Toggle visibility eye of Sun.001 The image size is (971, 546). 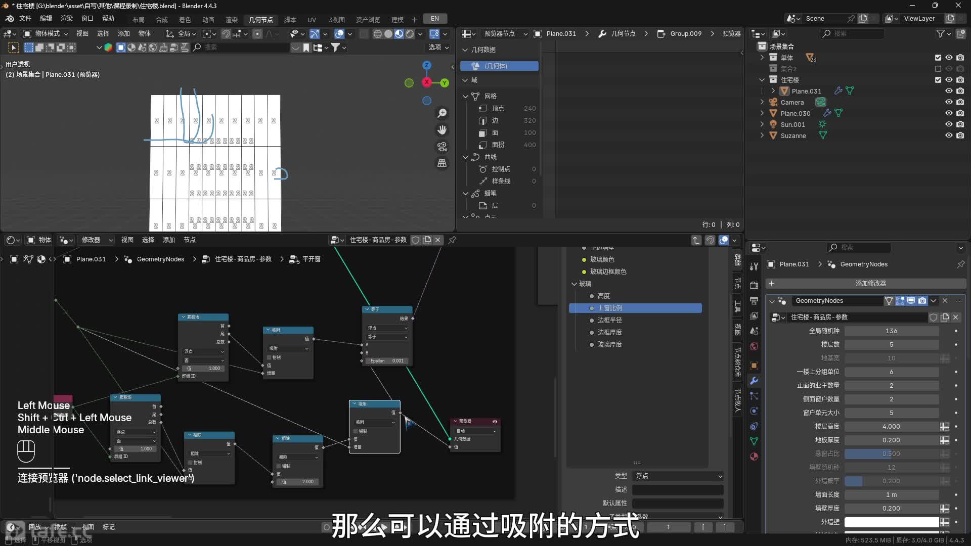949,124
